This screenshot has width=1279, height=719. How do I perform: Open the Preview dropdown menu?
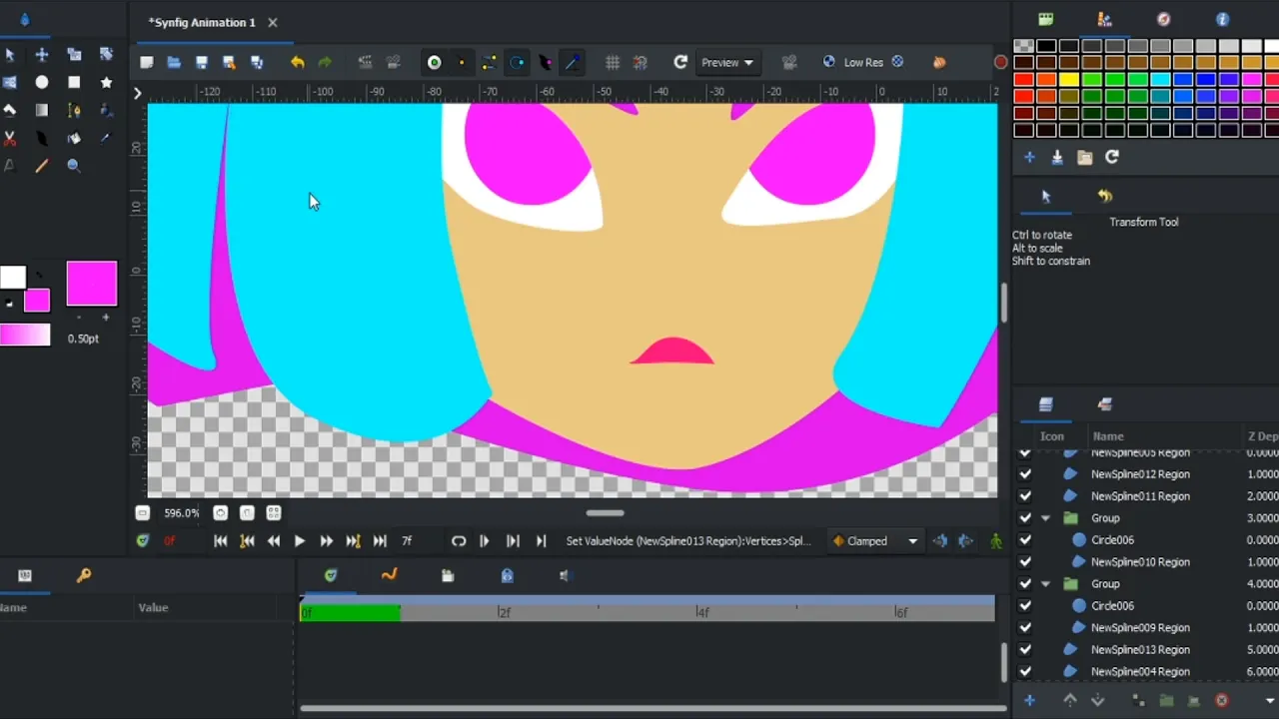[726, 62]
